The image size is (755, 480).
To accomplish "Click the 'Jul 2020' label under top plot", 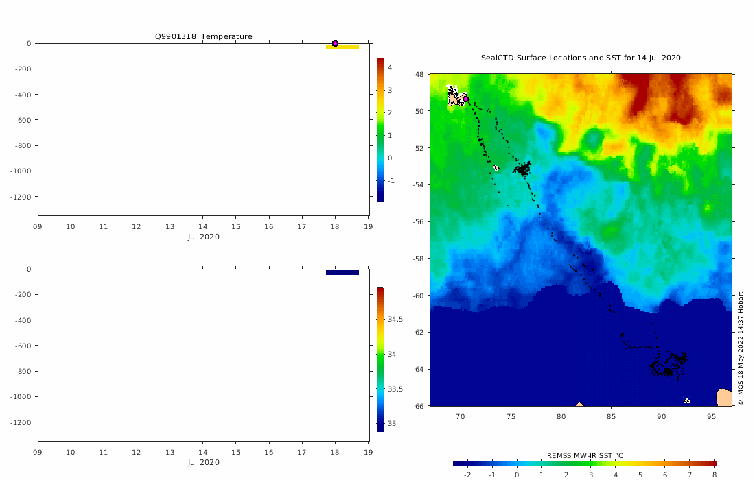I will coord(204,237).
